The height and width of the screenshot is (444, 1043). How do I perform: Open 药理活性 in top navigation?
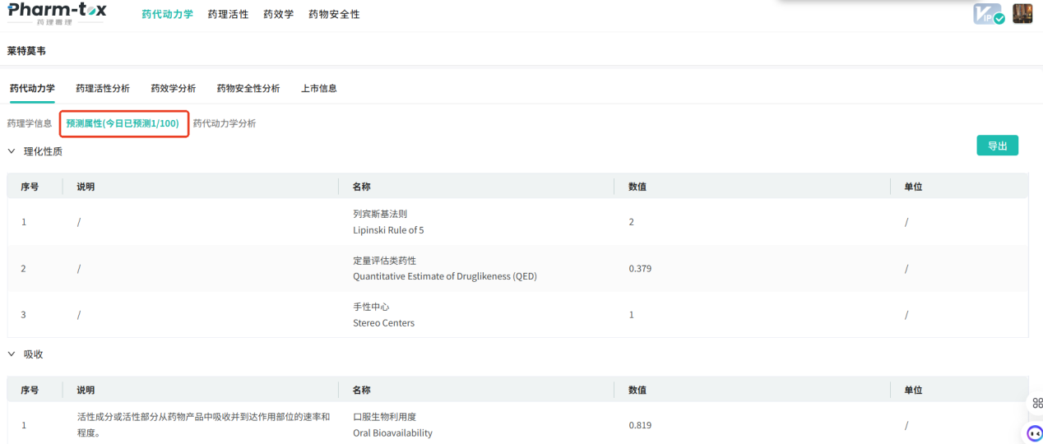228,15
